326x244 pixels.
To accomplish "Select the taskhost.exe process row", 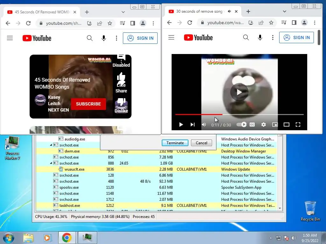I will click(x=156, y=206).
